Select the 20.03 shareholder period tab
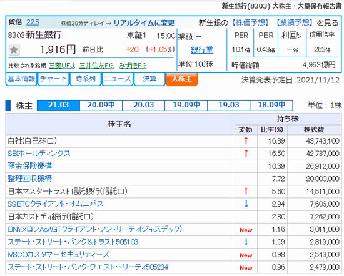The image size is (344, 276). 143,105
